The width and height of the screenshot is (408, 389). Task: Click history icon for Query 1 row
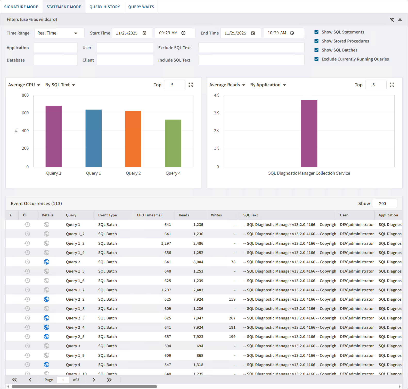27,225
